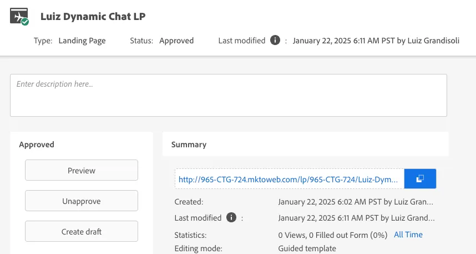Select the Luiz Dynamic Chat LP title
476x254 pixels.
click(x=93, y=17)
